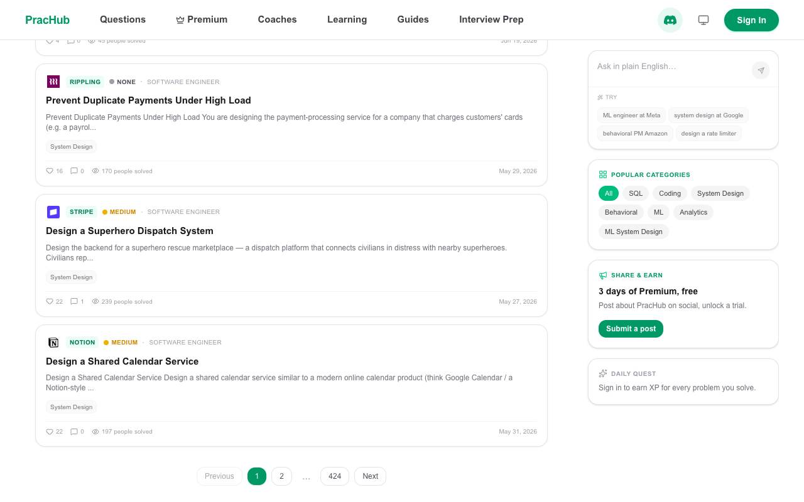Open the Guides section
The height and width of the screenshot is (502, 804).
point(413,19)
